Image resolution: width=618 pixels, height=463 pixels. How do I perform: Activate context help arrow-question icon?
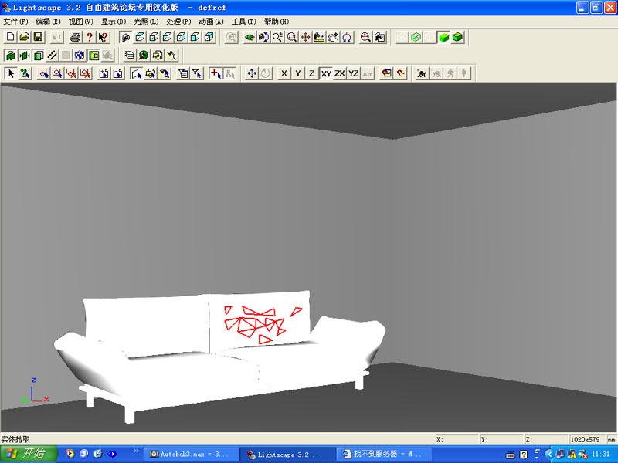tap(104, 37)
